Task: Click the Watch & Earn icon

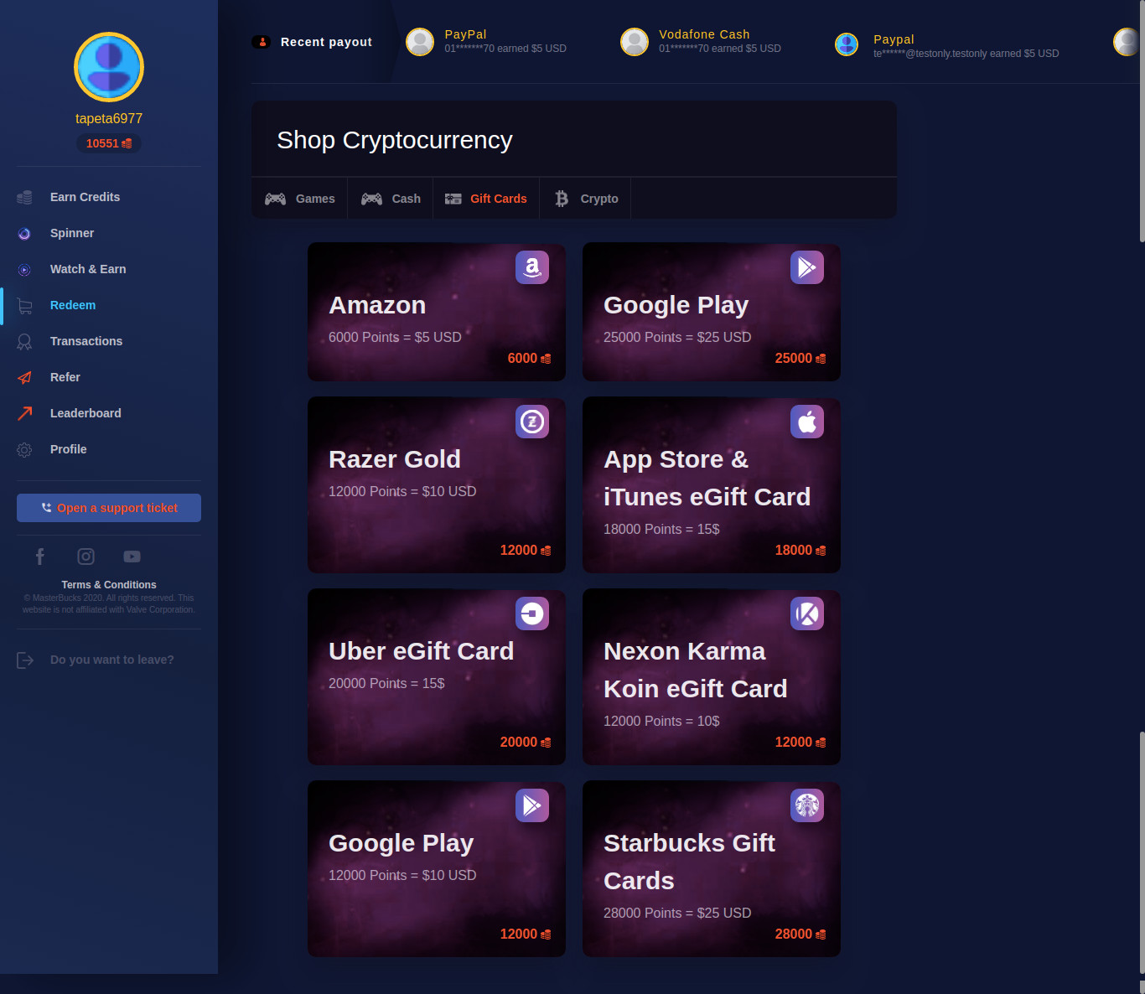Action: [x=24, y=270]
